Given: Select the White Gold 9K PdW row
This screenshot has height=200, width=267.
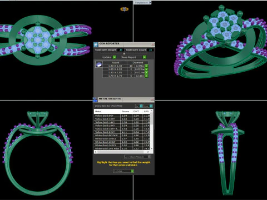Looking at the screenshot, I should [122, 136].
